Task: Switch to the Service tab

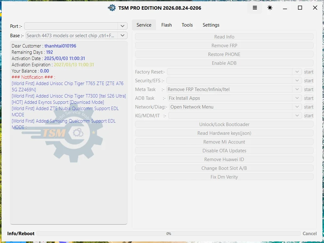Action: pos(144,25)
